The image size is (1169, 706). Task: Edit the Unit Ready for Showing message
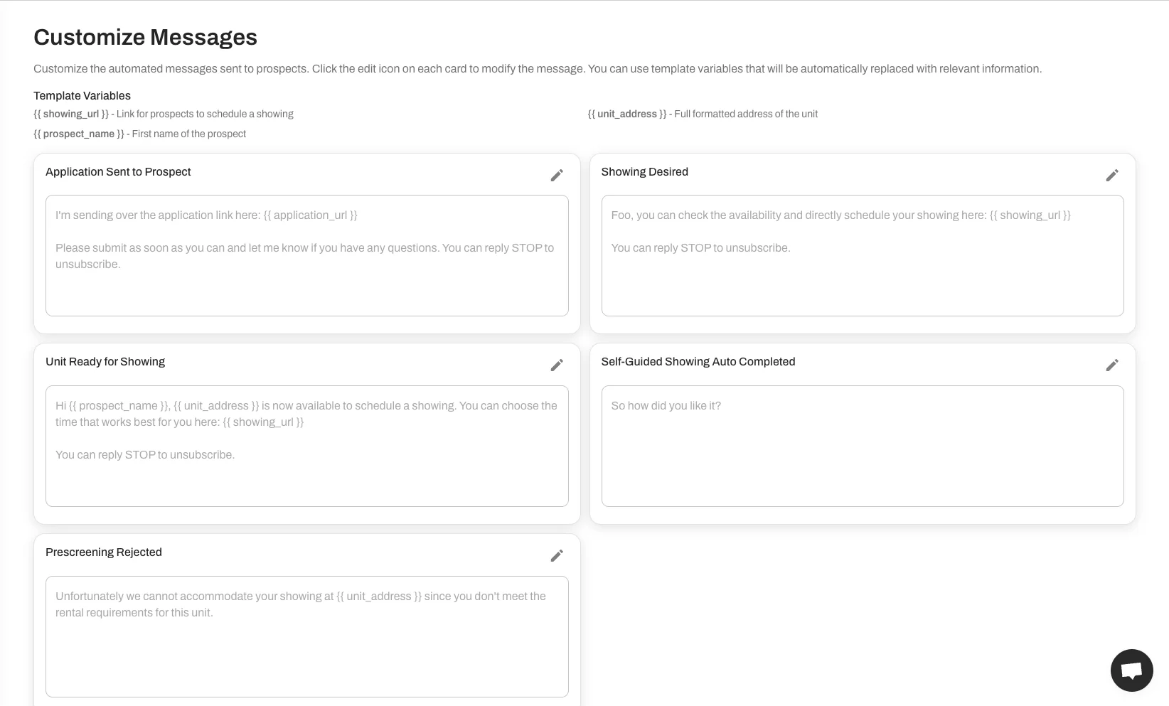pyautogui.click(x=557, y=365)
